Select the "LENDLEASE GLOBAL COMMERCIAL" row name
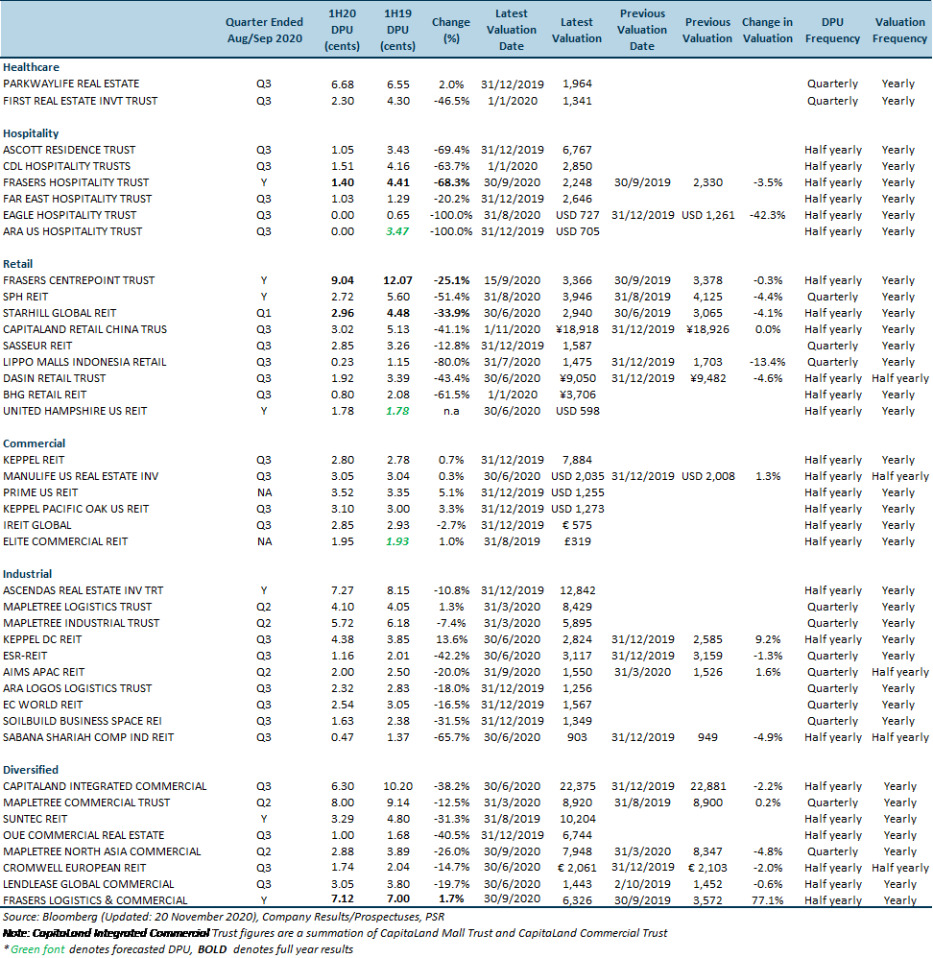Viewport: 933px width, 958px height. coord(88,885)
